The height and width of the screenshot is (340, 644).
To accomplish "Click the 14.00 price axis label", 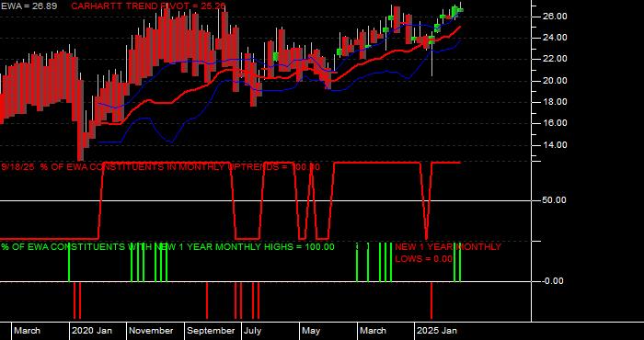I will pyautogui.click(x=556, y=145).
